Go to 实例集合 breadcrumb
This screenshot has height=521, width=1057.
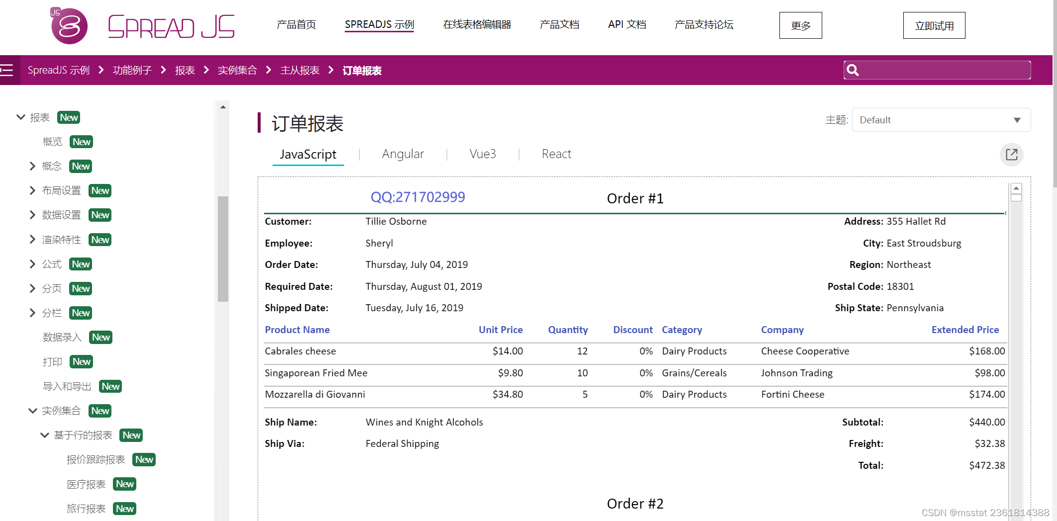pyautogui.click(x=237, y=70)
